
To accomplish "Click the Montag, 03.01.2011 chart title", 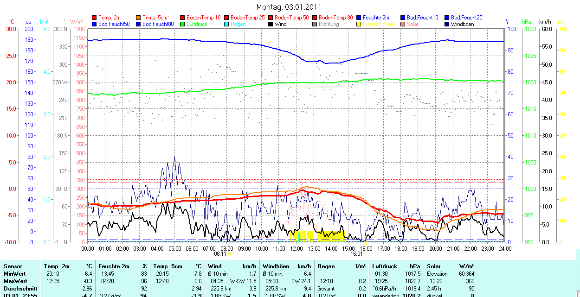I will [289, 7].
